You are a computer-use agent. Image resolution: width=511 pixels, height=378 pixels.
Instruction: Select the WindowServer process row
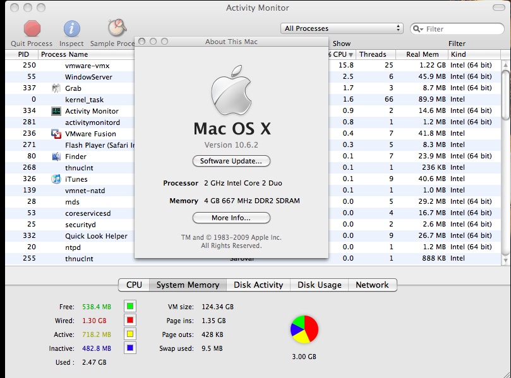coord(253,77)
